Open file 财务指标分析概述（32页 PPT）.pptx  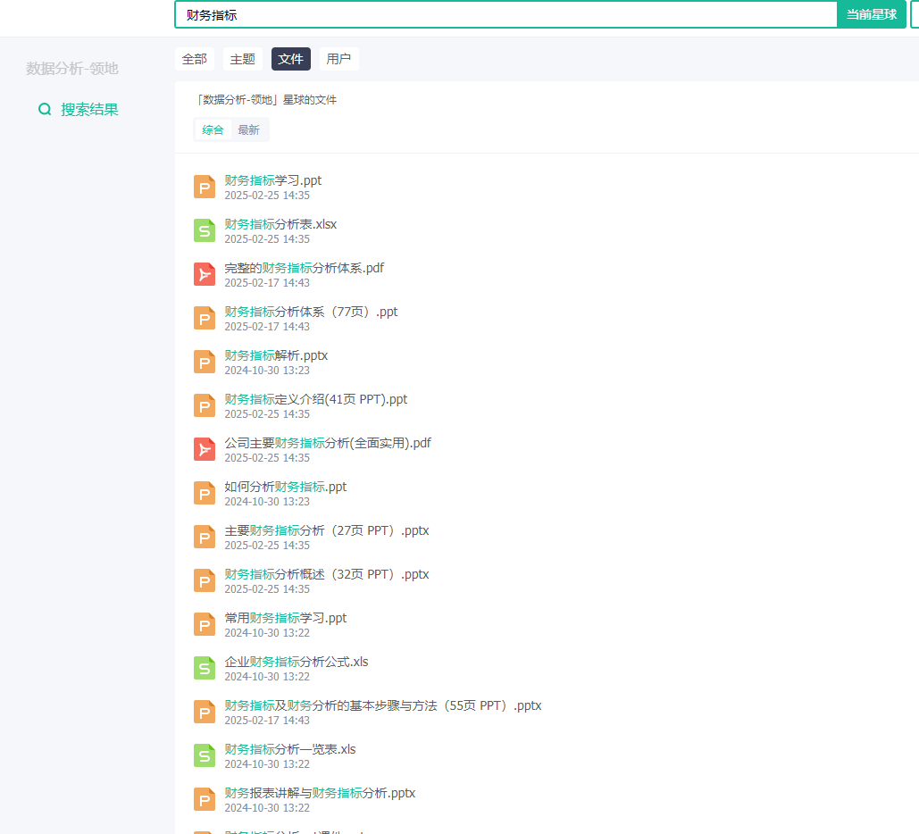click(327, 574)
